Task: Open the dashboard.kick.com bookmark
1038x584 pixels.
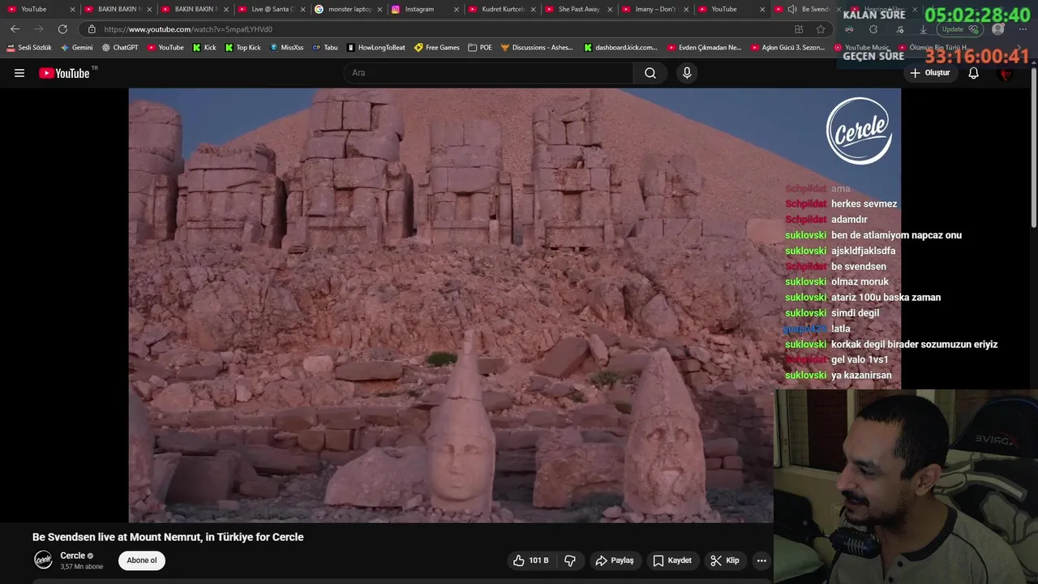Action: (x=620, y=48)
